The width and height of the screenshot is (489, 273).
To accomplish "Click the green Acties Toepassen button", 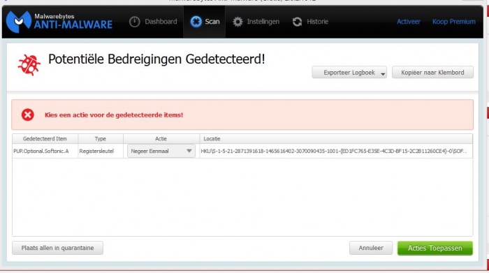I will pos(435,248).
